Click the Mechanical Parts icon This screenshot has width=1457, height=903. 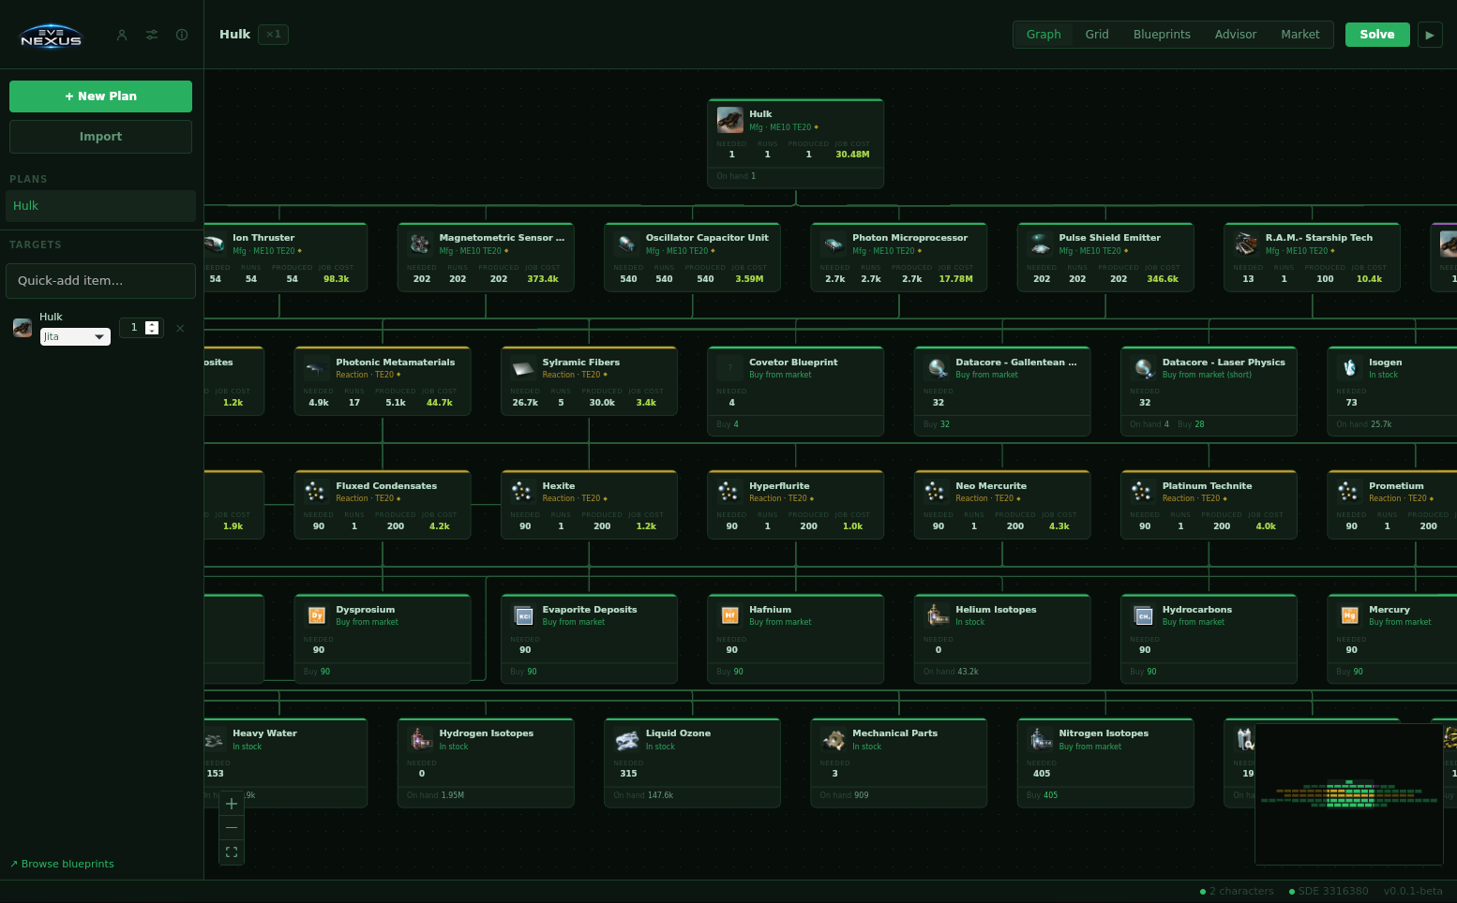834,739
